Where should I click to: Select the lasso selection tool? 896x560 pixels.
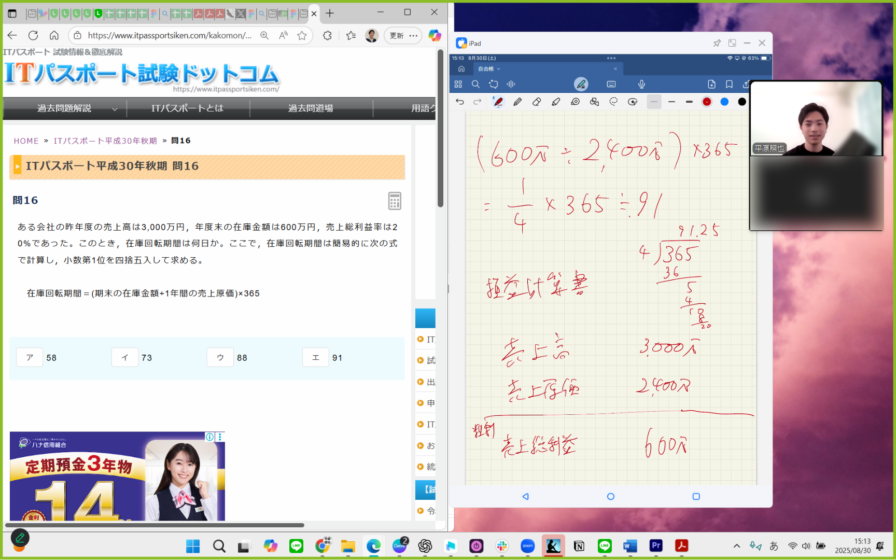[x=613, y=102]
